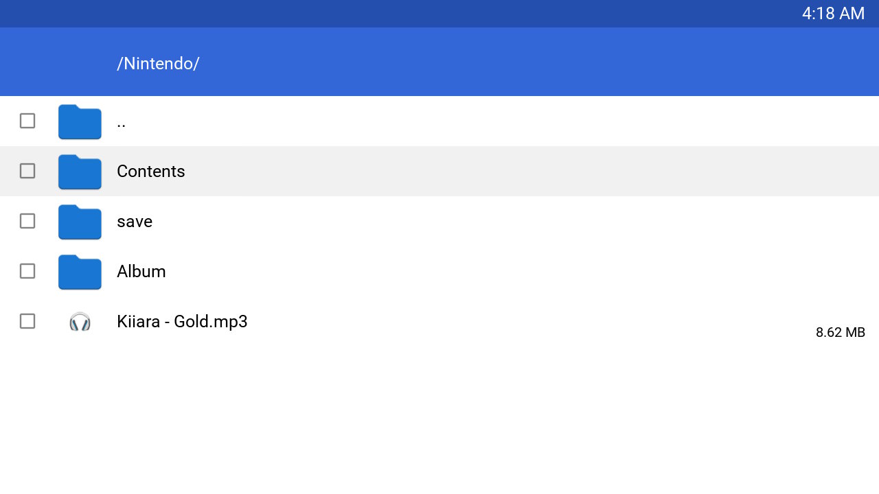Check the checkbox next to Contents

(27, 171)
